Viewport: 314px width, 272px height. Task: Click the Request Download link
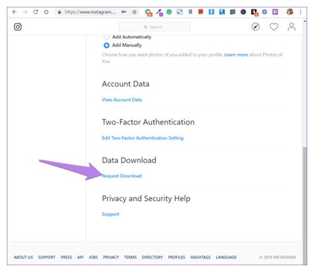[122, 176]
